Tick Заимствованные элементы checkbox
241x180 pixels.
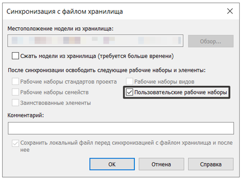(x=15, y=103)
